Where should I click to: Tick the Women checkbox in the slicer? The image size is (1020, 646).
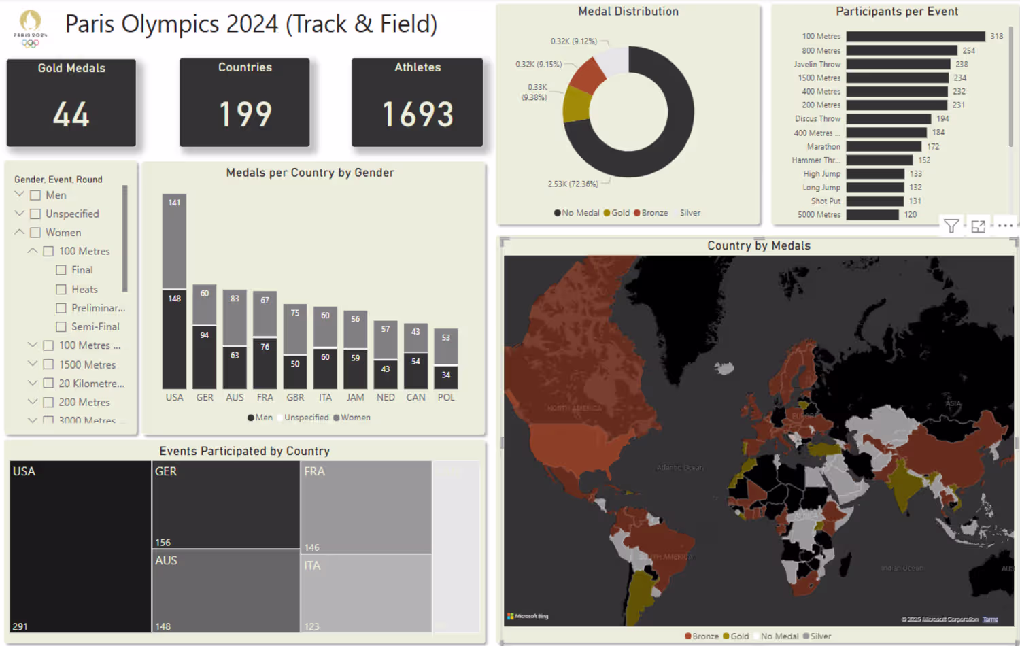[35, 233]
